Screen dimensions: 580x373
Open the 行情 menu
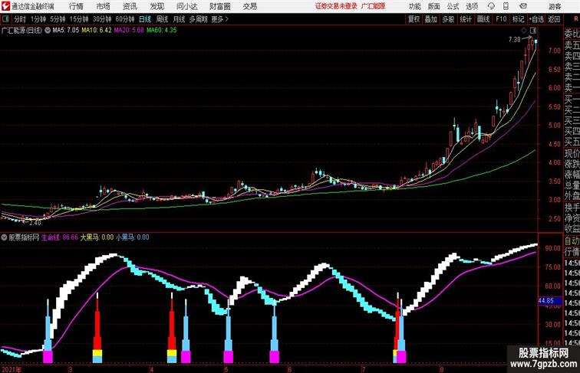(x=76, y=6)
